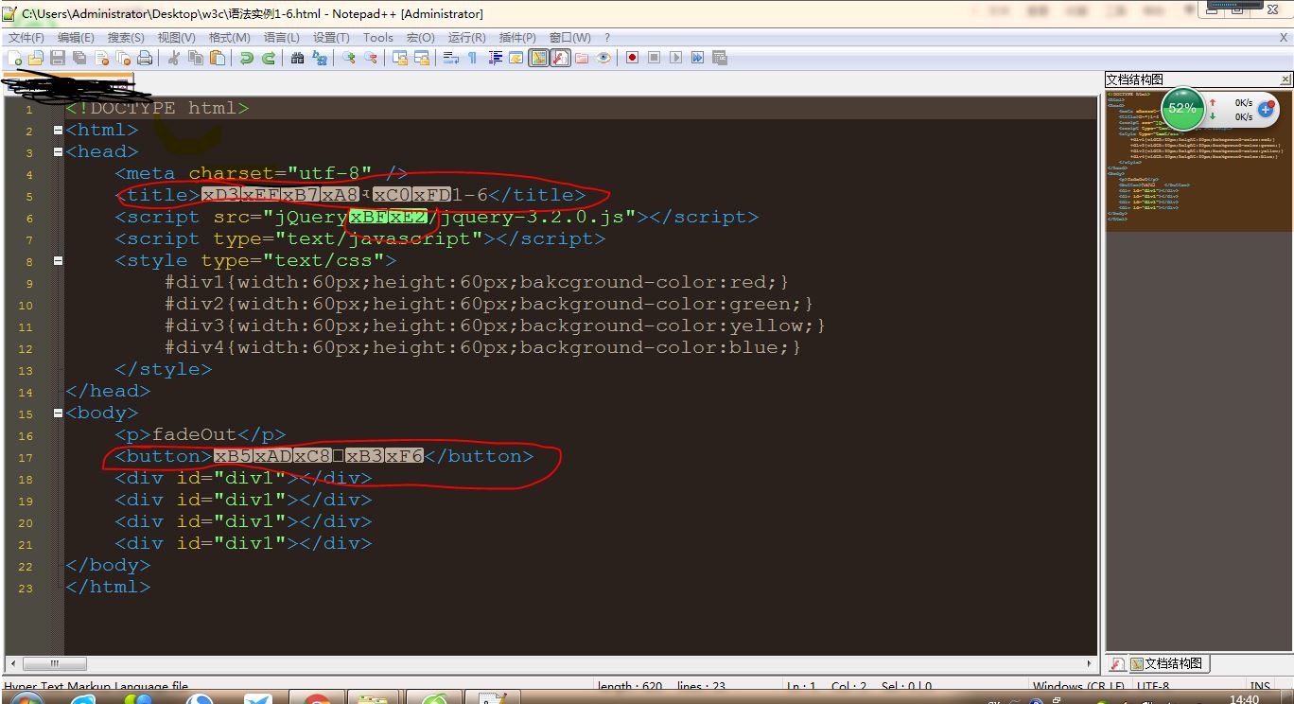Click the blue plus button on the 52% widget
The image size is (1294, 704).
pyautogui.click(x=1266, y=110)
